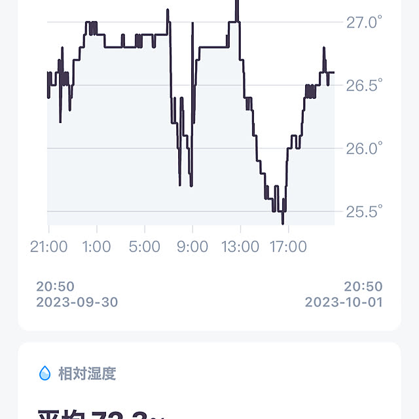Tap the temperature spike near 9:00

click(x=192, y=26)
